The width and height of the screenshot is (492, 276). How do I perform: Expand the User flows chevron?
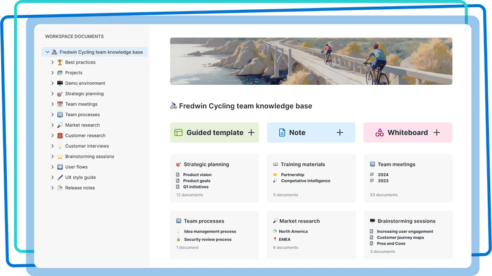pyautogui.click(x=52, y=167)
